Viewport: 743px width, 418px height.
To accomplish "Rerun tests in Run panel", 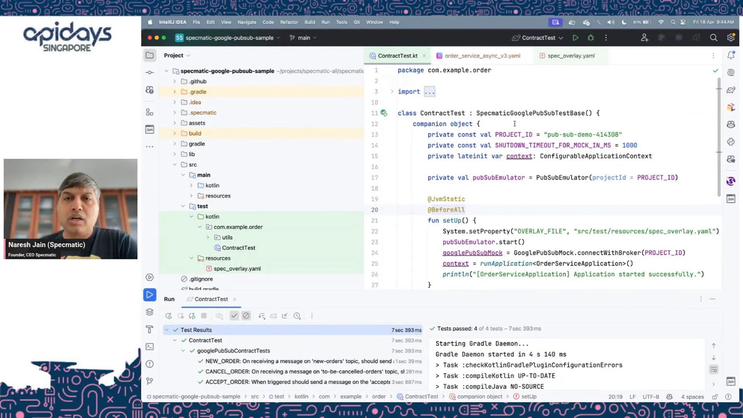I will click(x=168, y=316).
